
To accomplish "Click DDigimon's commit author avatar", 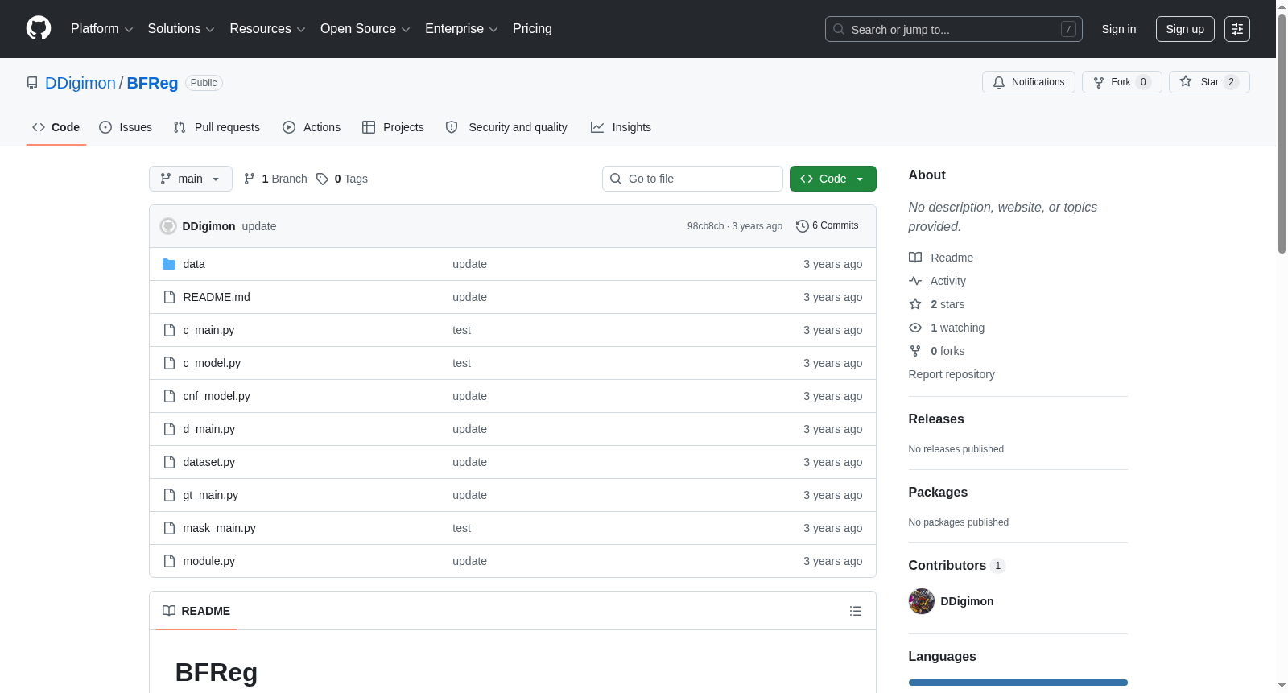I will click(x=168, y=226).
